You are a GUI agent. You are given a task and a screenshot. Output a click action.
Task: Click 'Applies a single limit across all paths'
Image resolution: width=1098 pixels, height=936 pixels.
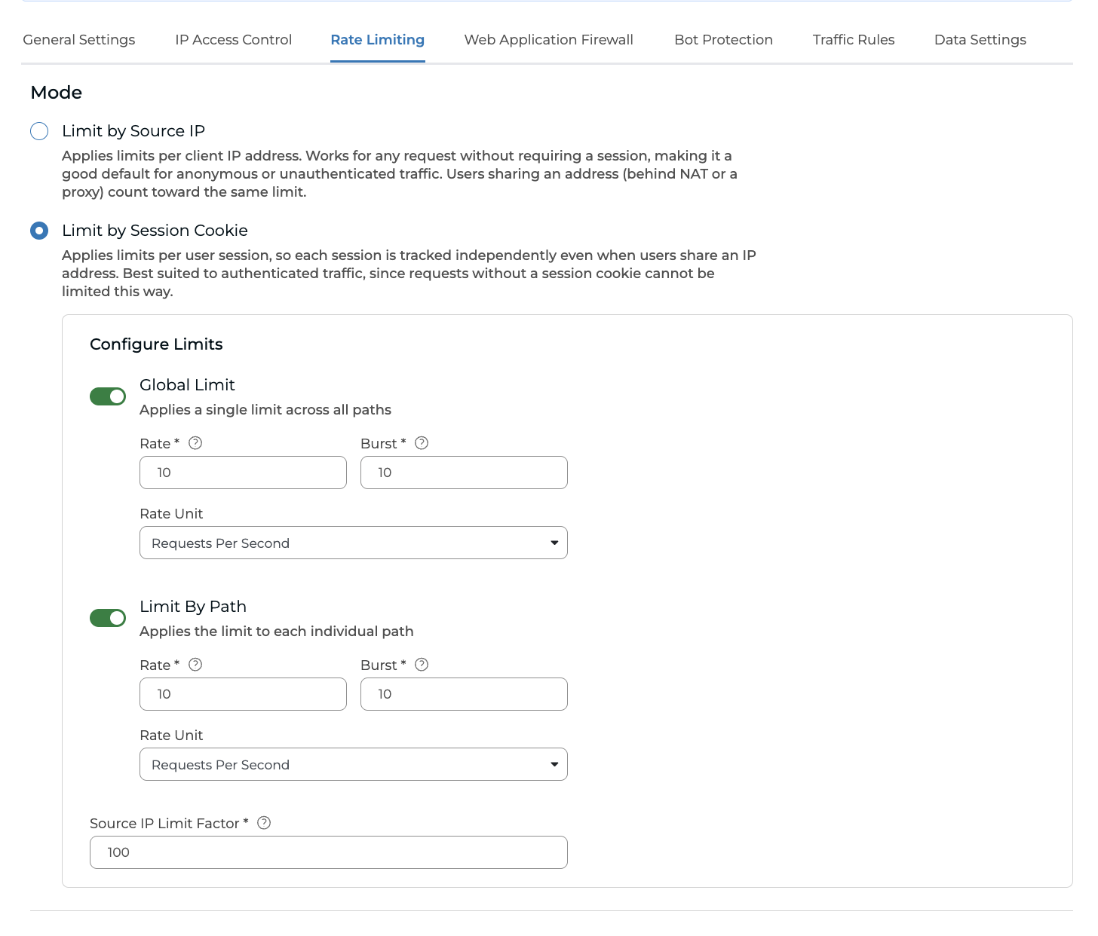click(265, 410)
